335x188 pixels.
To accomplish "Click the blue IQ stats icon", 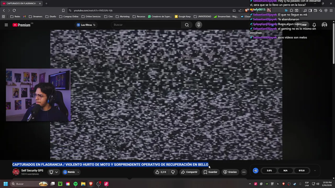I will (x=256, y=171).
